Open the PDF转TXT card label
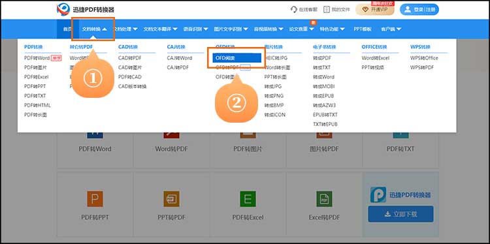This screenshot has width=490, height=244. tap(400, 149)
